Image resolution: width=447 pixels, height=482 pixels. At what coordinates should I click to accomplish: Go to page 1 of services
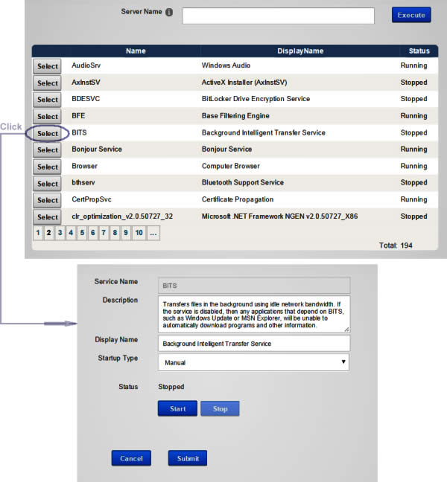(38, 233)
